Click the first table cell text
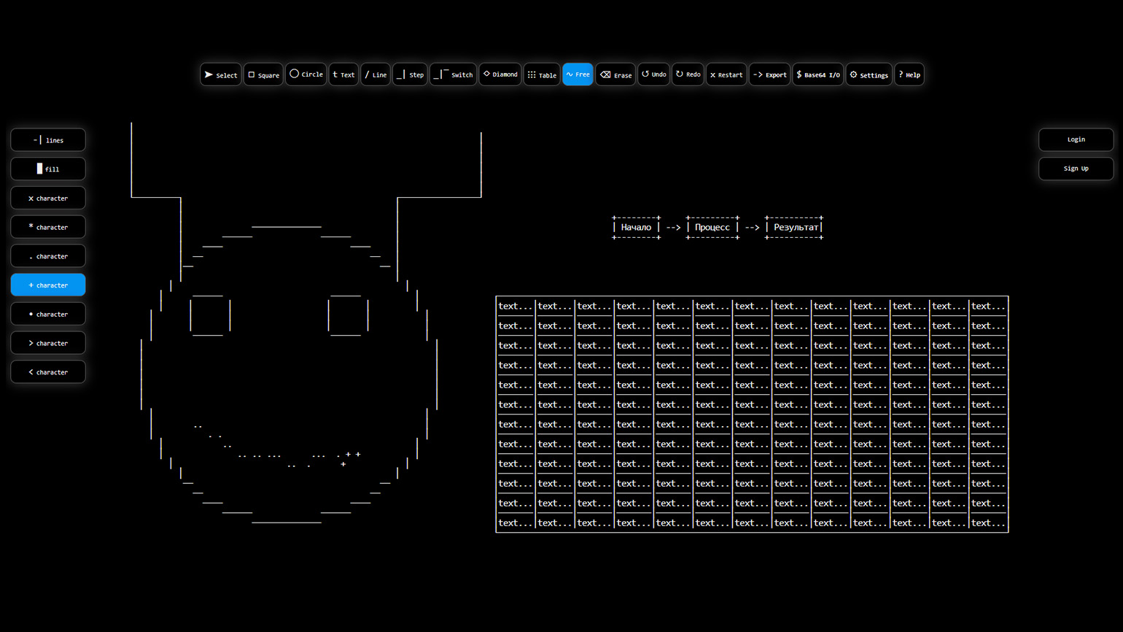Screen dimensions: 1123x632 coord(515,306)
